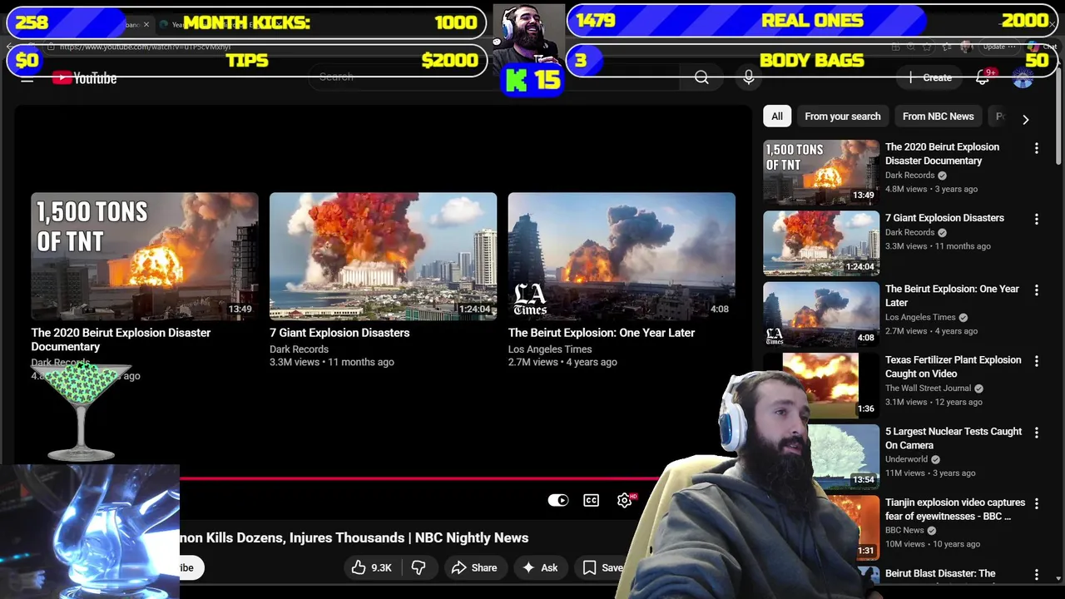This screenshot has height=599, width=1065.
Task: Click the search magnifier button
Action: click(701, 77)
